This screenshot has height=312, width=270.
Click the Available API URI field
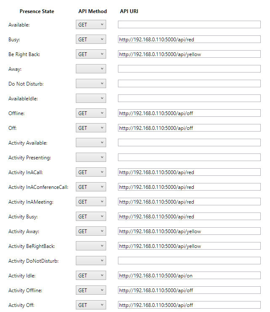point(189,25)
